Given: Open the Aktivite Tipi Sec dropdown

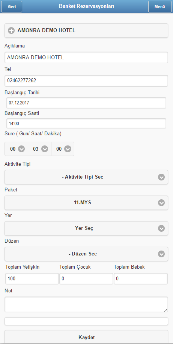Looking at the screenshot, I should 86,177.
